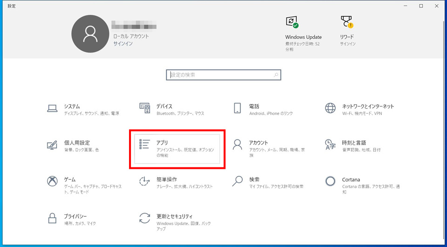
Task: Maximize the 設定 window
Action: pyautogui.click(x=421, y=6)
